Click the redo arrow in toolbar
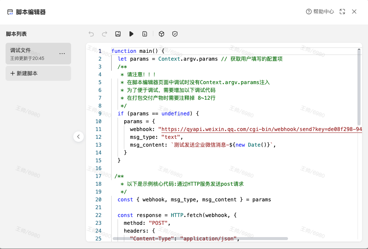The image size is (368, 249). tap(105, 34)
